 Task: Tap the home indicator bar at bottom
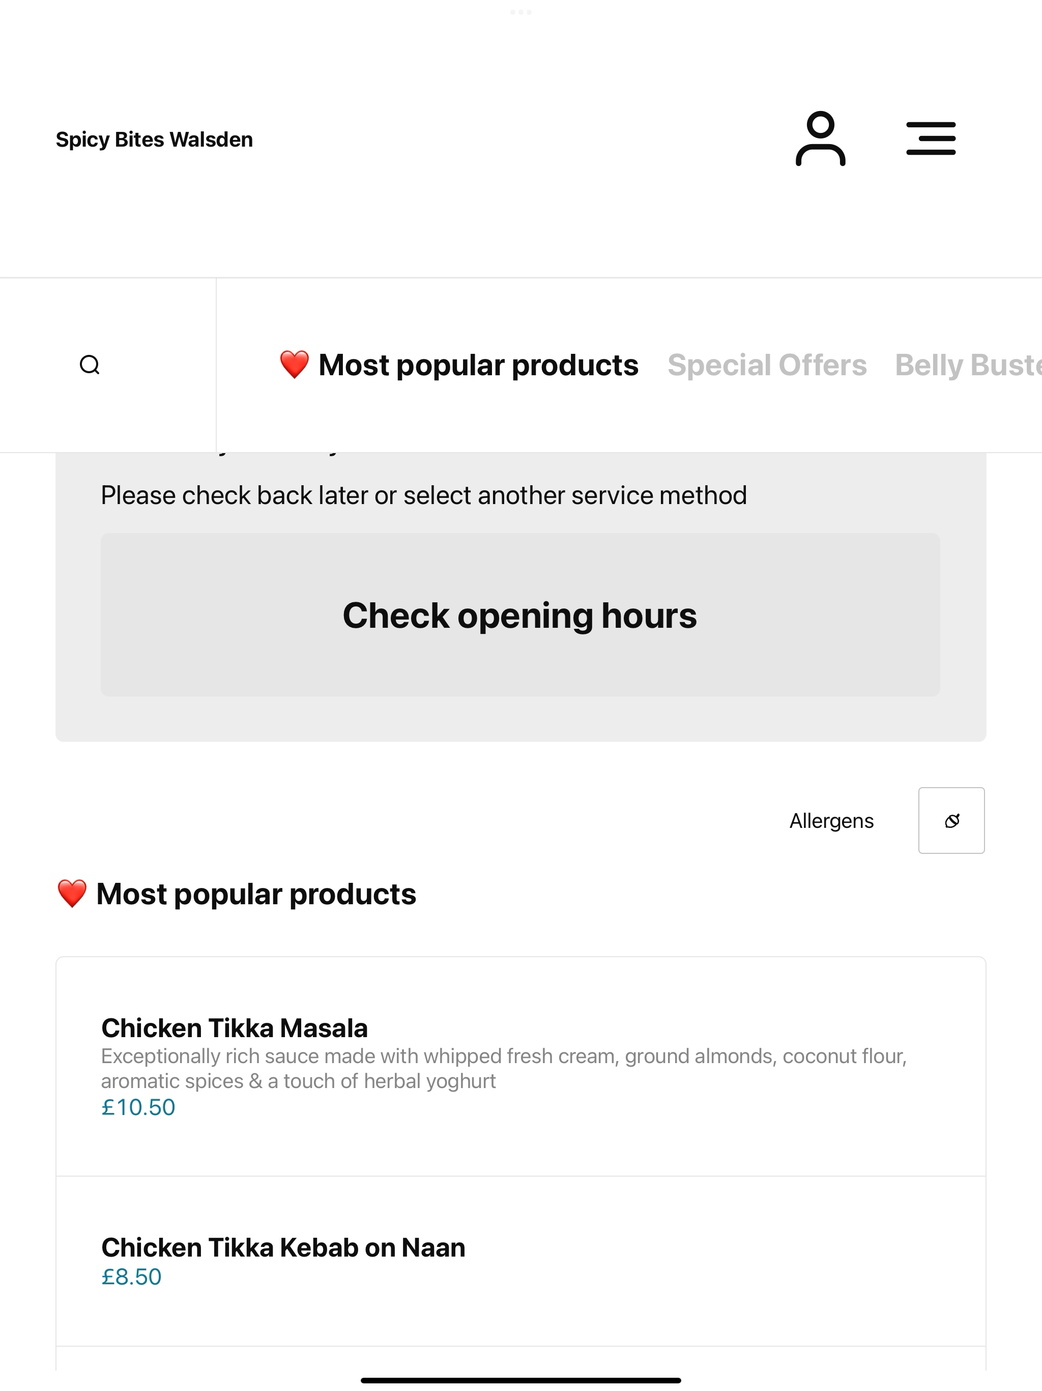click(x=521, y=1380)
